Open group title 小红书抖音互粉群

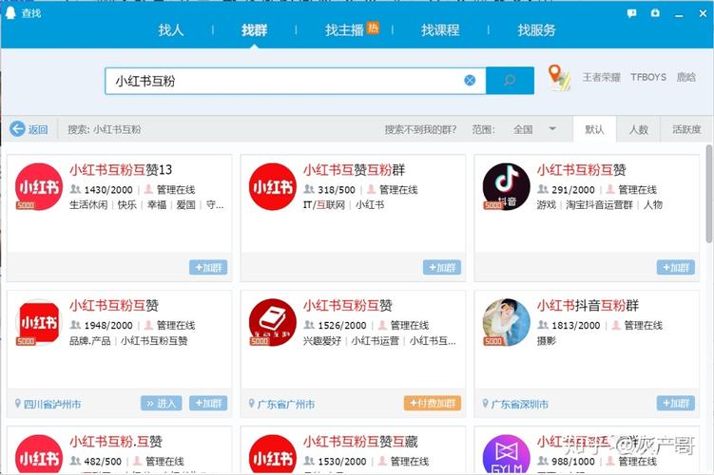coord(588,305)
